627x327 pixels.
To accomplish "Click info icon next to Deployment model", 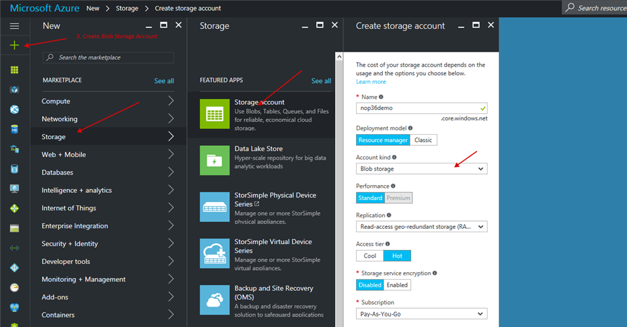I will click(410, 128).
